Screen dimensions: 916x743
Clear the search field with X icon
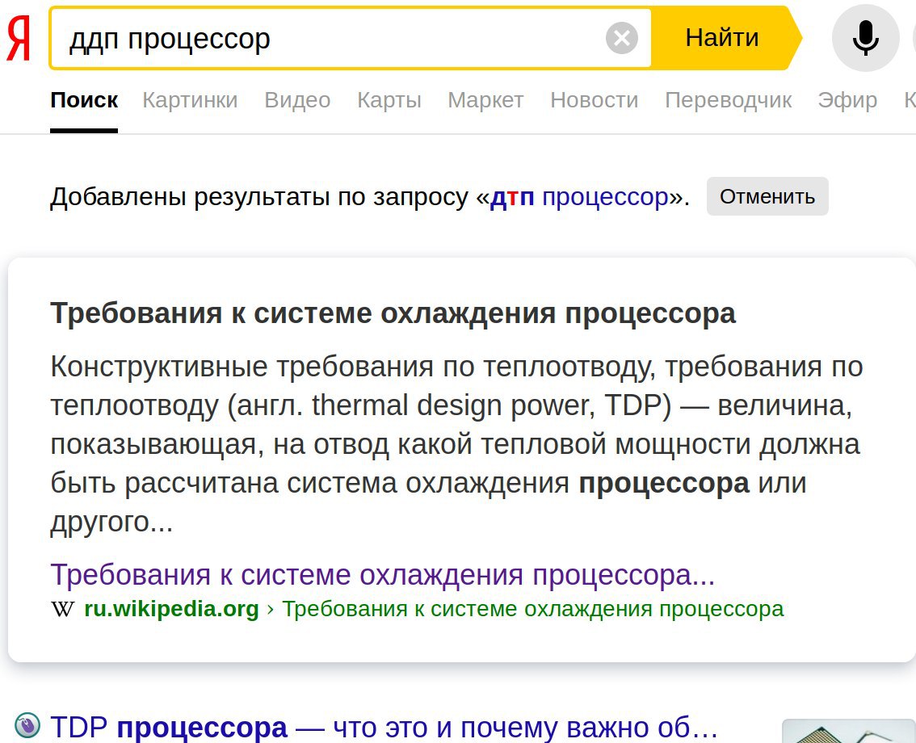(x=622, y=39)
